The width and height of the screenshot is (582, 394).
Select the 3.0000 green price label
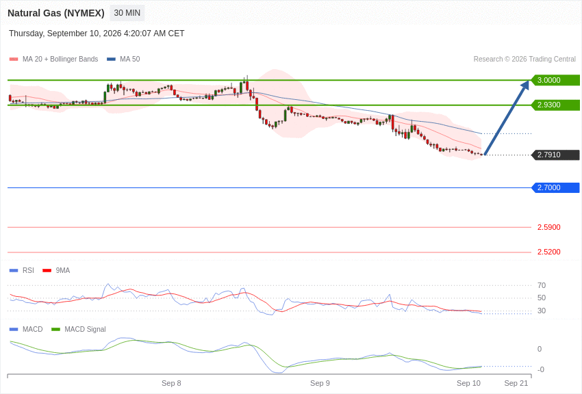tap(555, 80)
